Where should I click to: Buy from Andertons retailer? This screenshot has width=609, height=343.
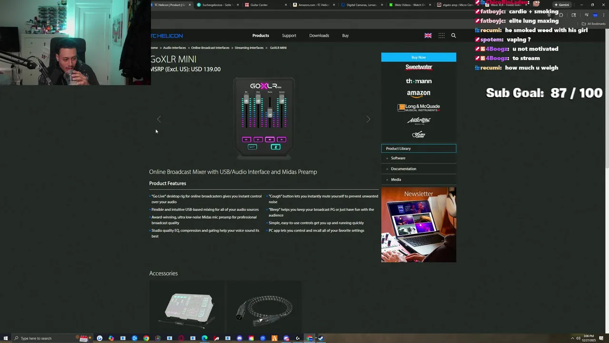[419, 121]
